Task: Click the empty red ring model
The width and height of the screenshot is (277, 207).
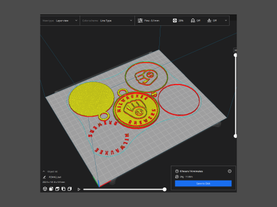Action: 179,99
